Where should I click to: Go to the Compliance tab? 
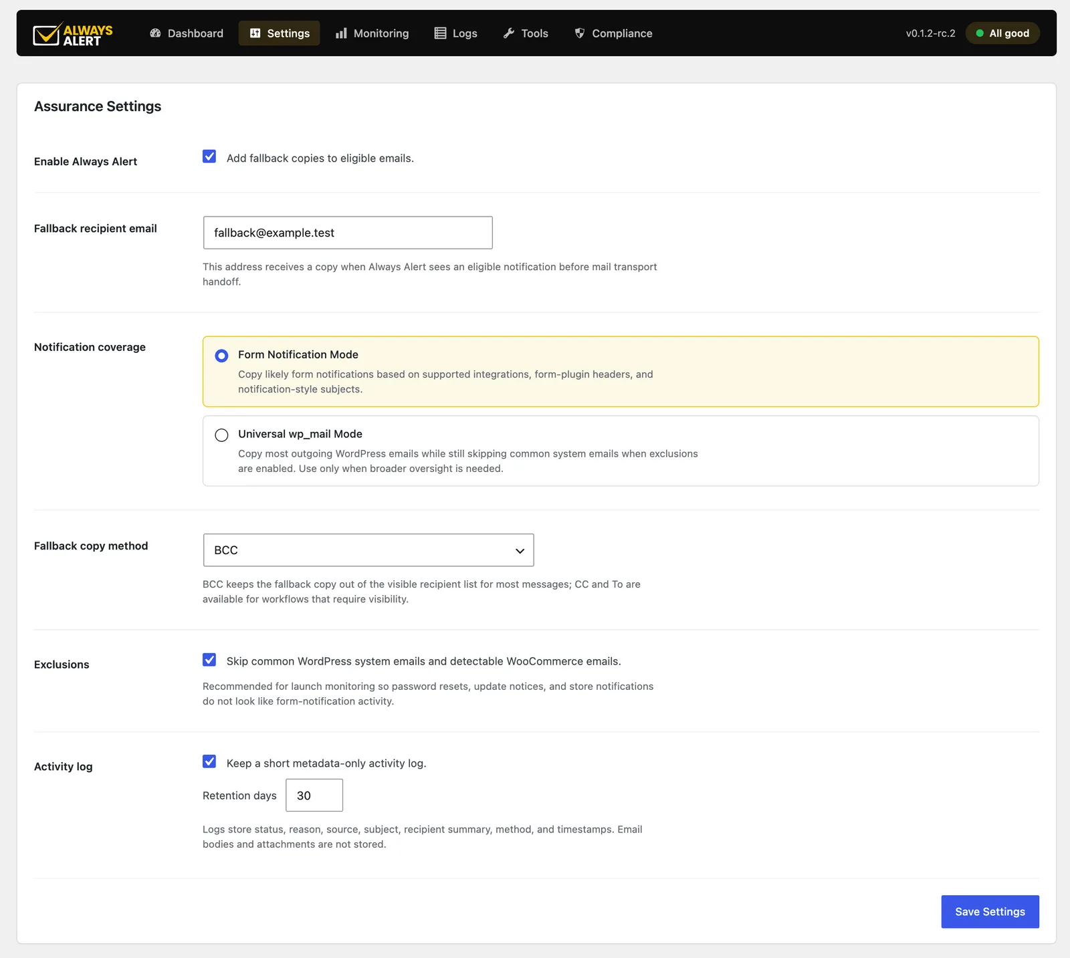[613, 33]
